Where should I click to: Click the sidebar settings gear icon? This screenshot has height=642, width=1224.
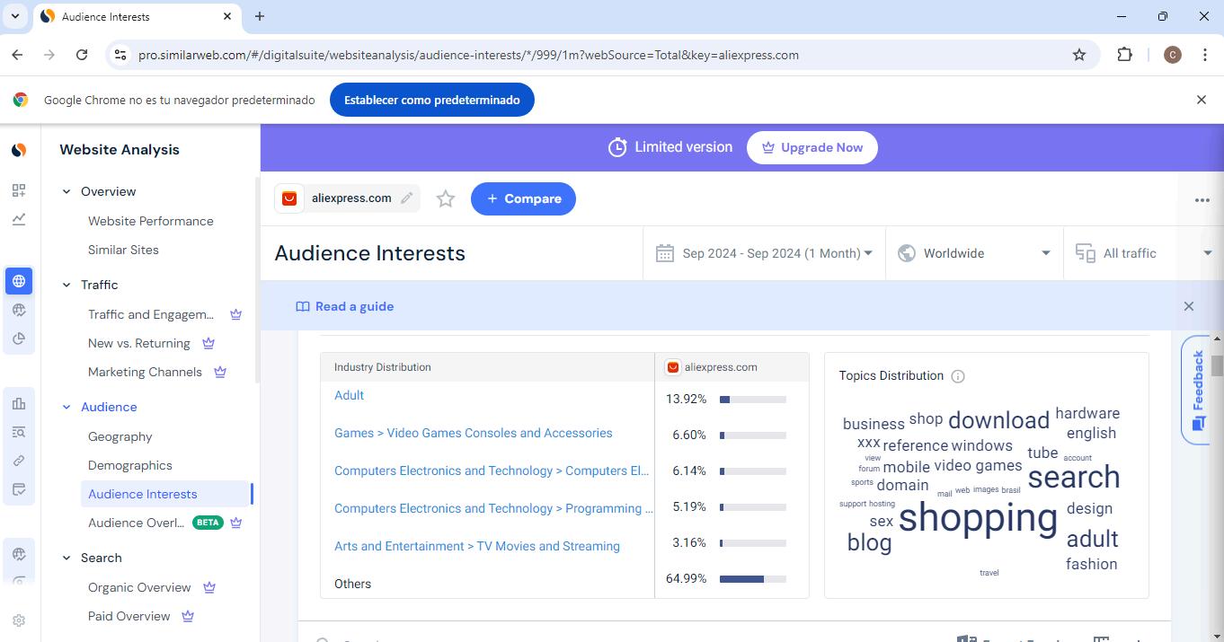coord(19,620)
